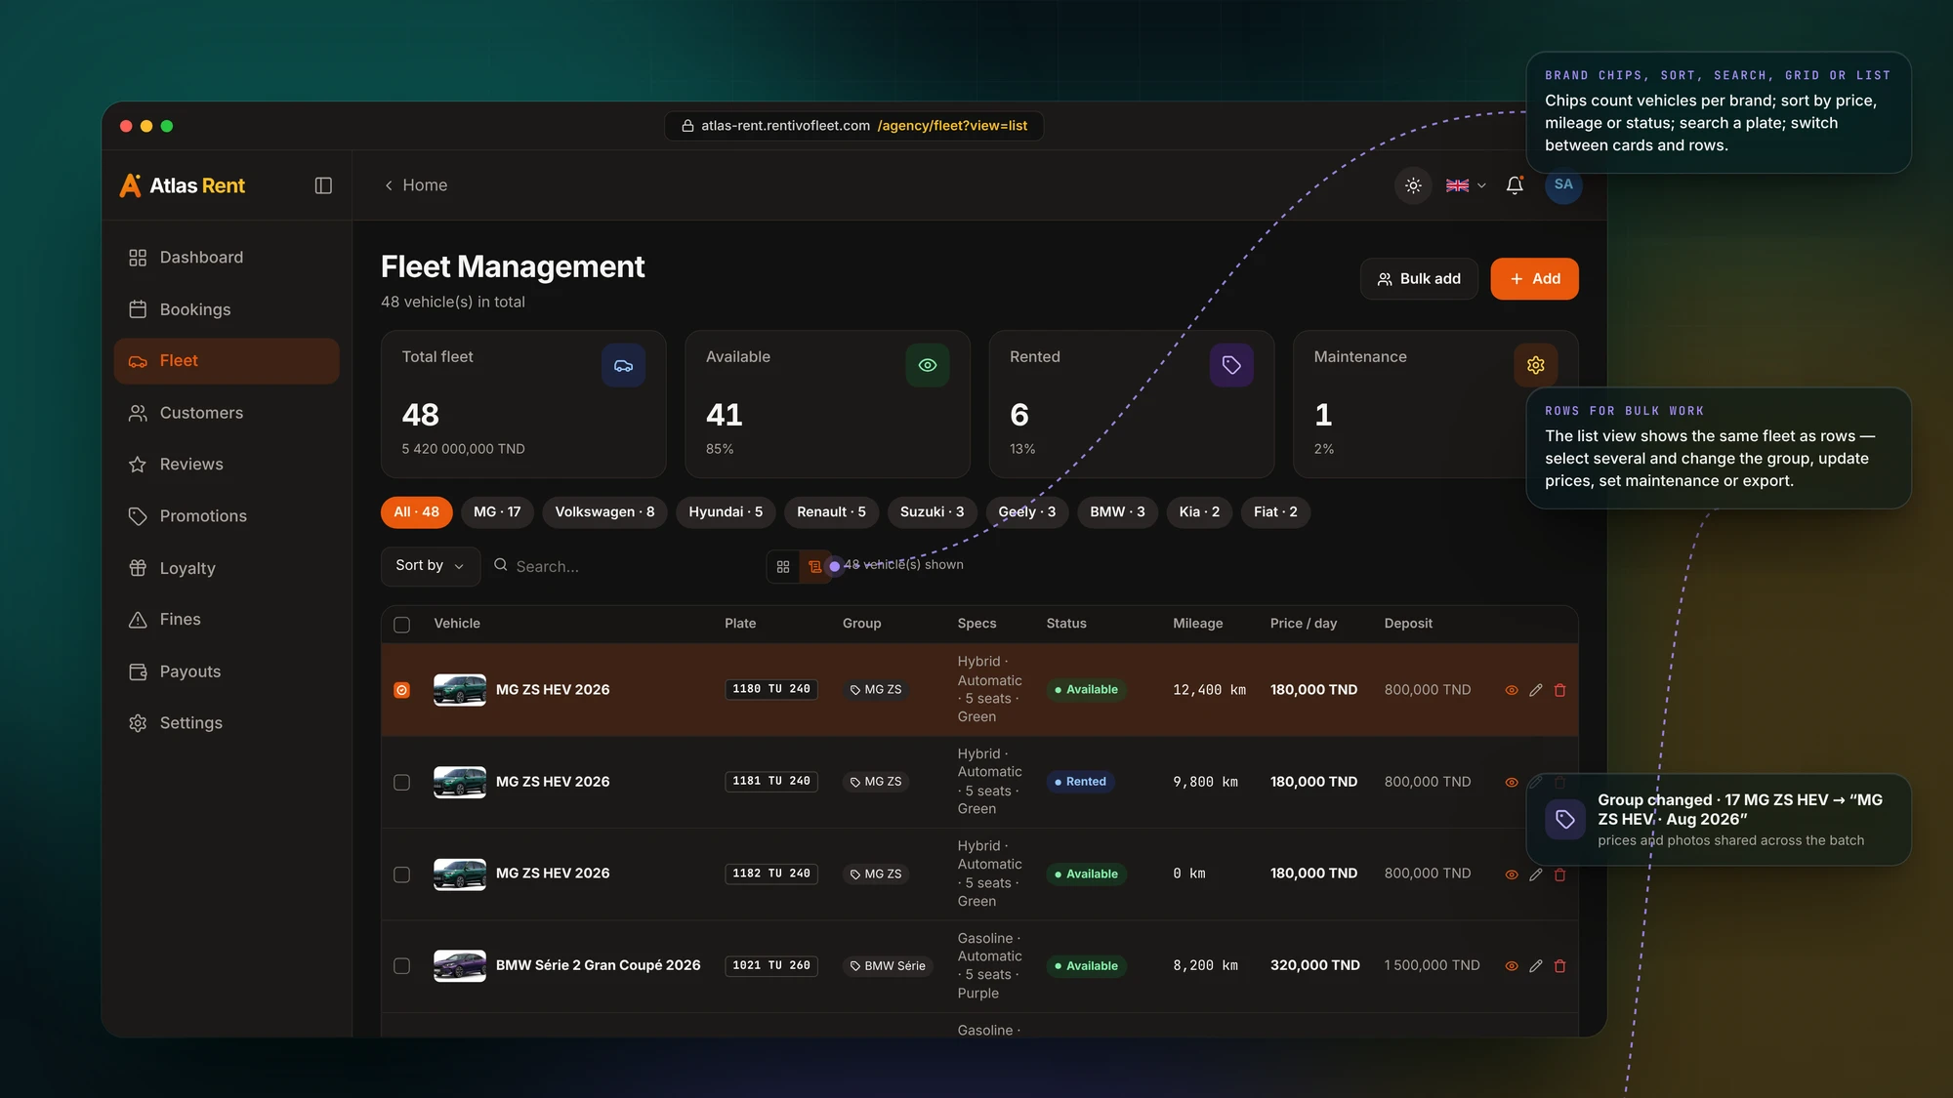Open Reviews in sidebar
Screen dimensions: 1953x1098
(x=227, y=465)
